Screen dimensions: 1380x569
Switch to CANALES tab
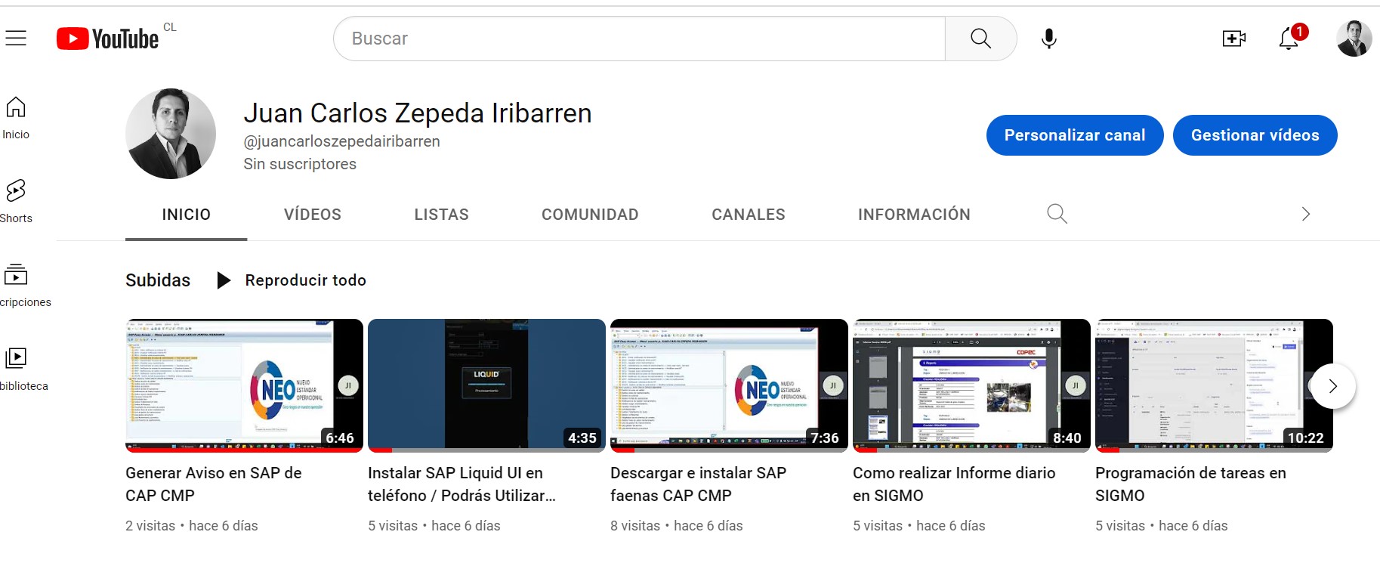(748, 215)
